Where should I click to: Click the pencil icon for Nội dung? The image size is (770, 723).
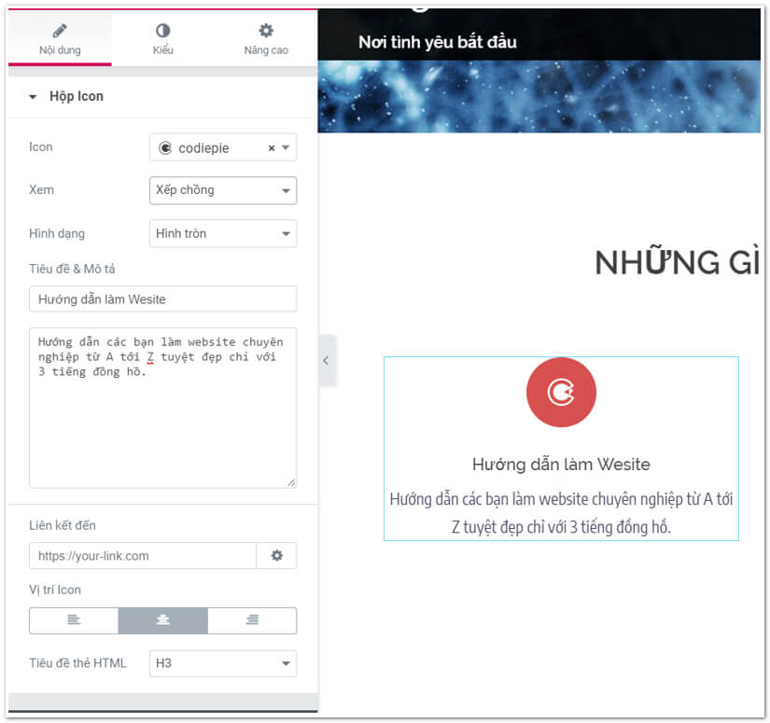pos(59,31)
